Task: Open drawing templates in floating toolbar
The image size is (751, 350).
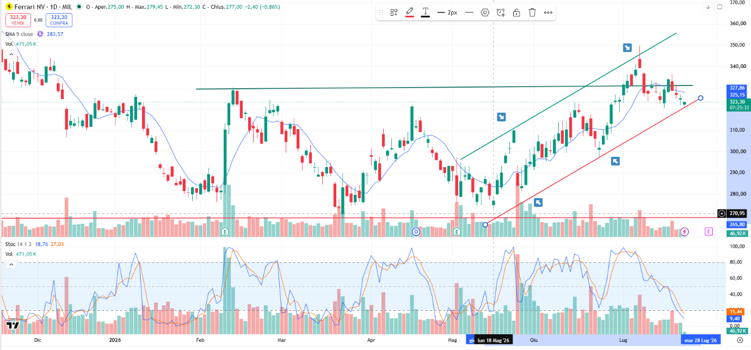Action: pyautogui.click(x=394, y=13)
